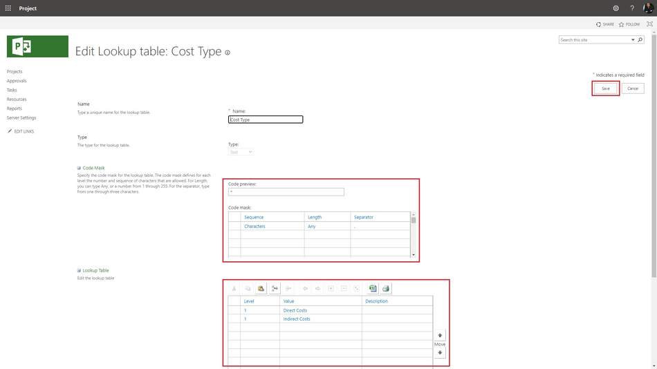This screenshot has height=369, width=657.
Task: Click the code mask scrollbar down arrow
Action: (x=414, y=255)
